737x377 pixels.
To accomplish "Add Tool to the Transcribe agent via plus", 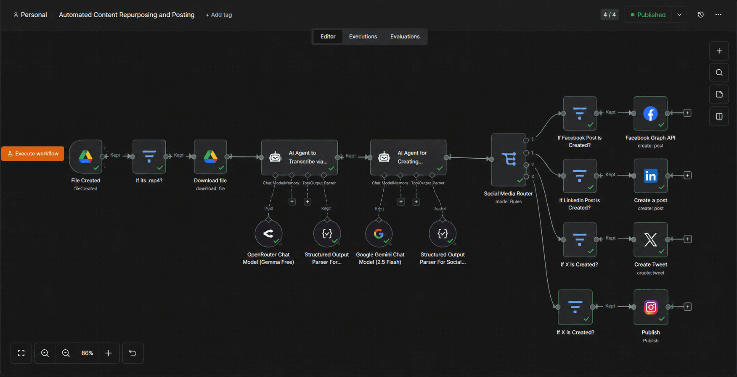I will (308, 202).
